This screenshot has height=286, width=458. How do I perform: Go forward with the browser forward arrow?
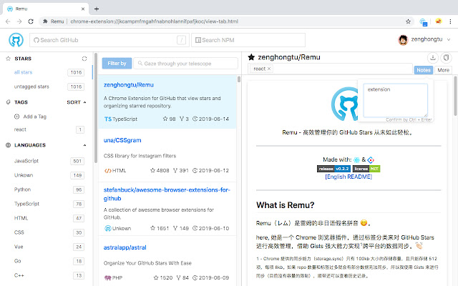(x=19, y=21)
